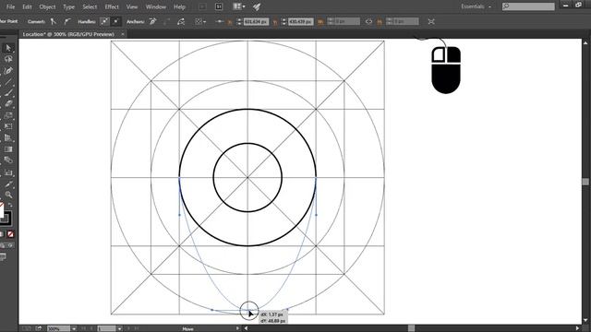
Task: Click into the Y position field
Action: (300, 22)
